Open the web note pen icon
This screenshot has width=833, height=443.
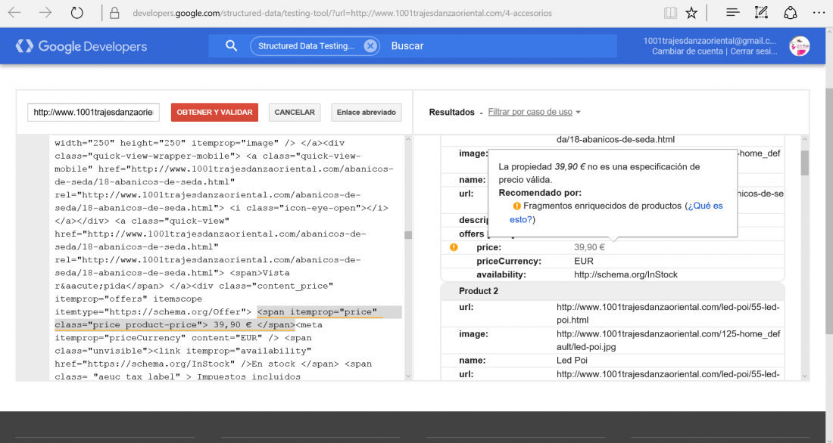point(761,12)
